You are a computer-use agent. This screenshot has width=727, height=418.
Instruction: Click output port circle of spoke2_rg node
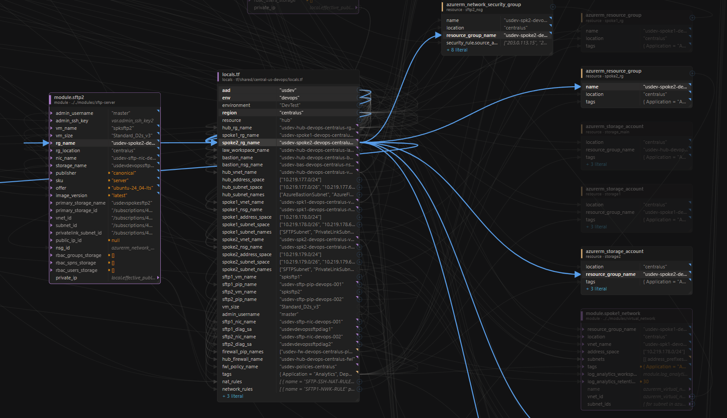click(692, 73)
